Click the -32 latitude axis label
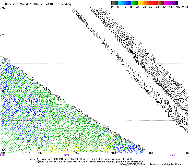This screenshot has width=189, height=166. (x=2, y=35)
